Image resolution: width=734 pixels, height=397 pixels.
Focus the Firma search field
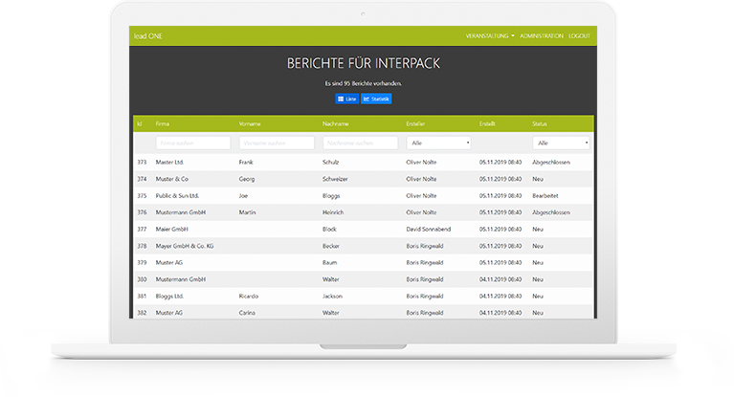(193, 143)
